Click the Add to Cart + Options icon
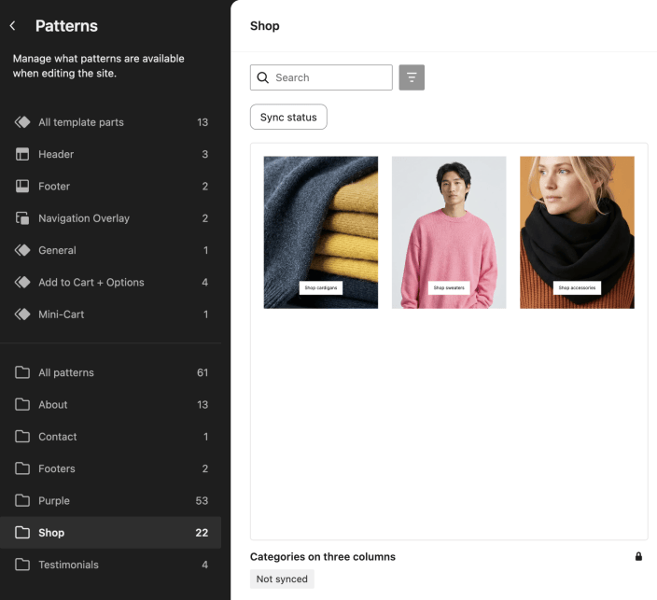657x600 pixels. click(x=22, y=282)
